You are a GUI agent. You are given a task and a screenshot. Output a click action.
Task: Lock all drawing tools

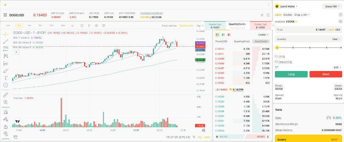(x=6, y=127)
